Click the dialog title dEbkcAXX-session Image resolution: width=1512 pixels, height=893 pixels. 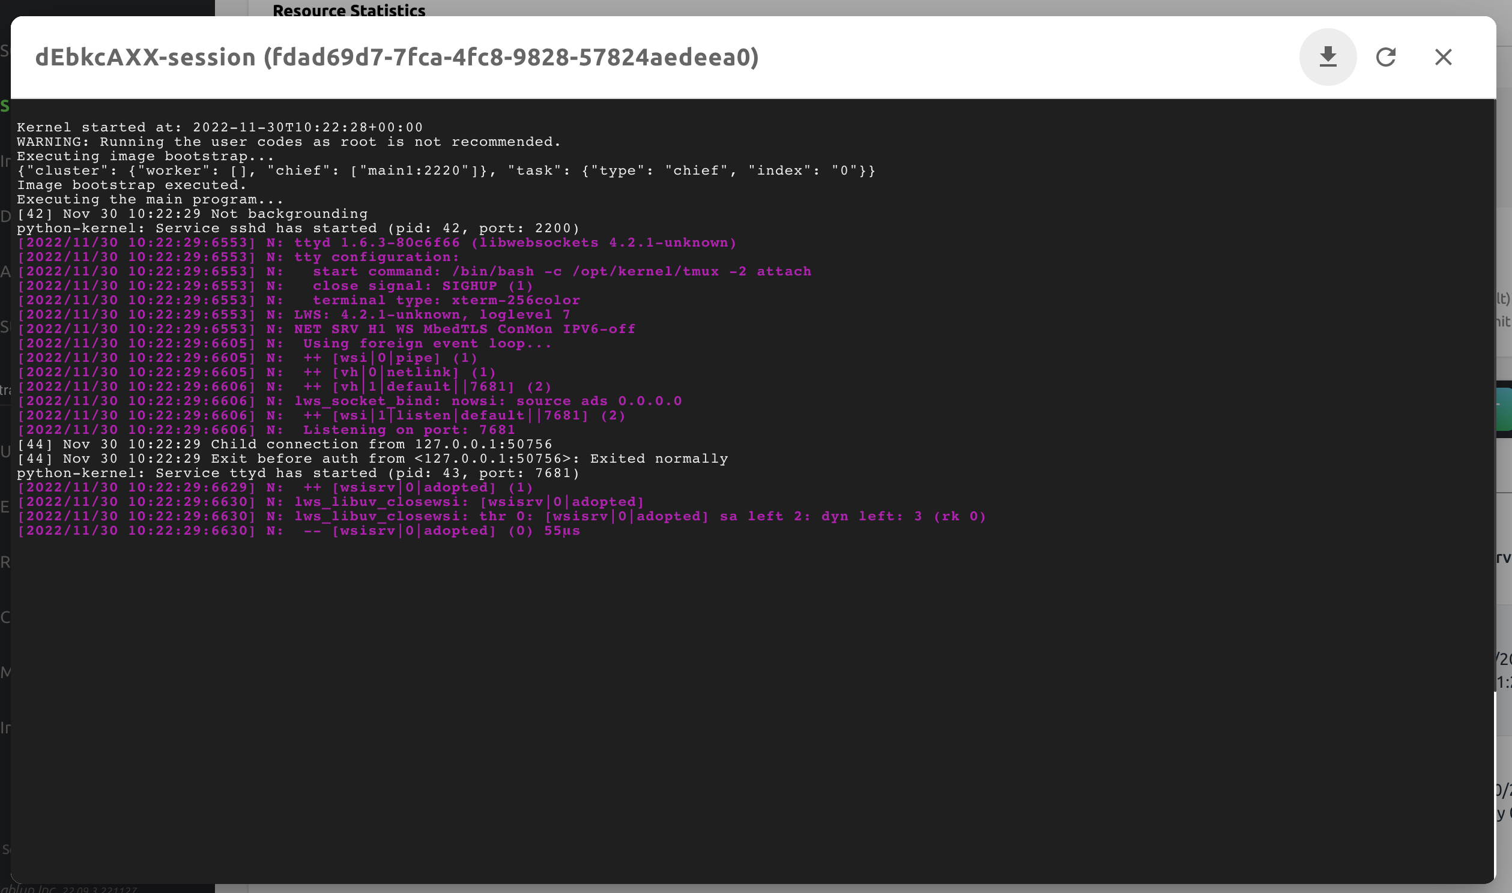click(x=397, y=57)
